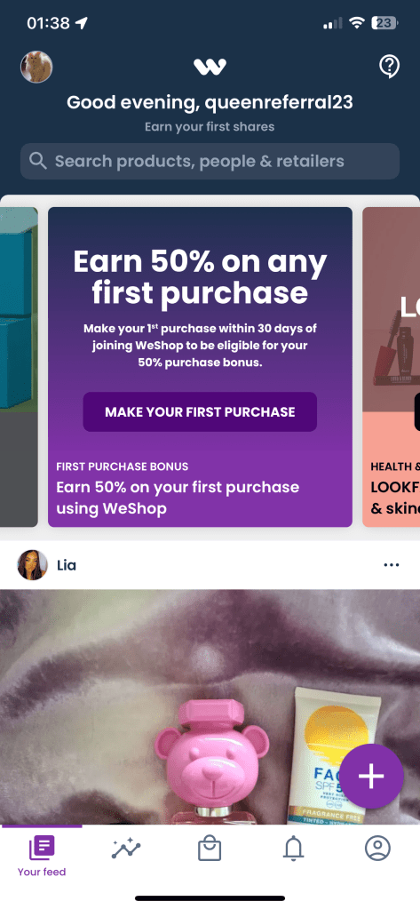Tap the WeShop W logo
The image size is (420, 909).
(x=210, y=68)
